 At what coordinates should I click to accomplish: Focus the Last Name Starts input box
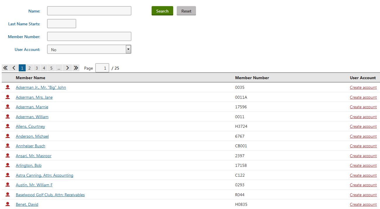61,24
